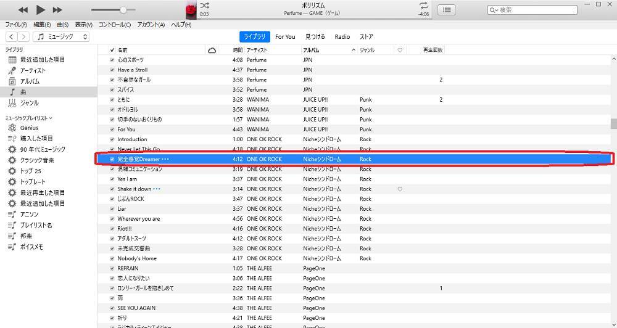Toggle the shuffle icon
This screenshot has height=328, width=617.
tap(204, 6)
